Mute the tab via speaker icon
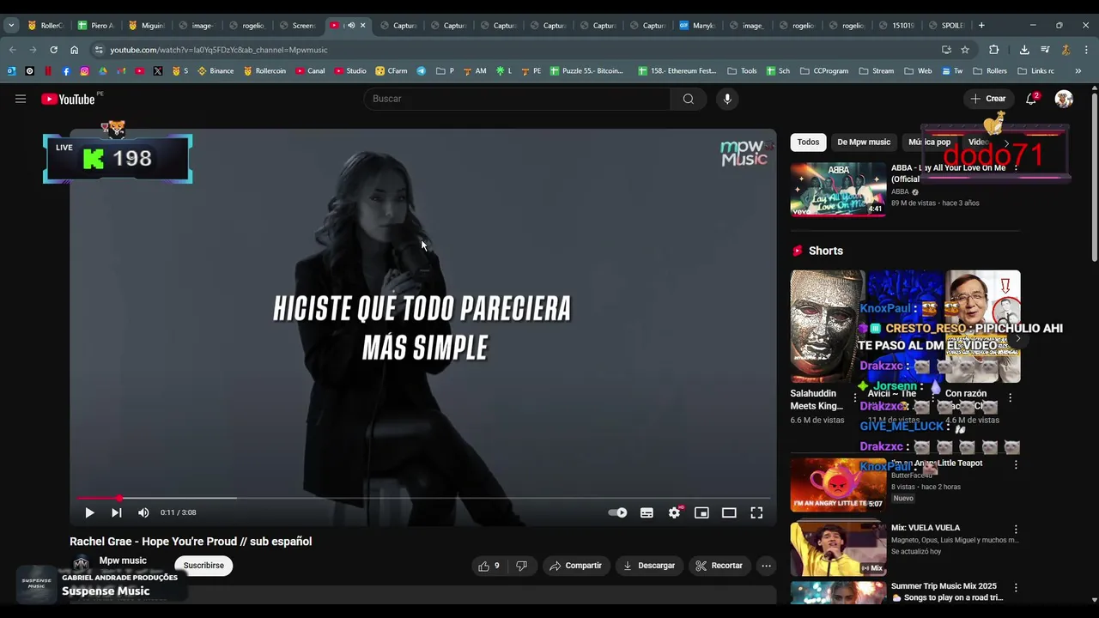The height and width of the screenshot is (618, 1099). point(350,25)
